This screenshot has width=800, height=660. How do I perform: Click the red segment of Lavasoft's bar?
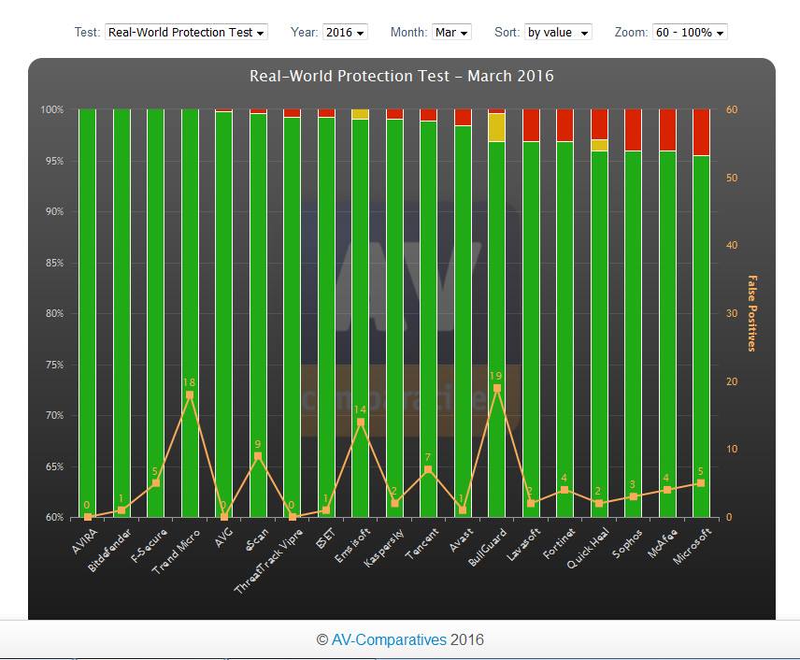coord(531,125)
